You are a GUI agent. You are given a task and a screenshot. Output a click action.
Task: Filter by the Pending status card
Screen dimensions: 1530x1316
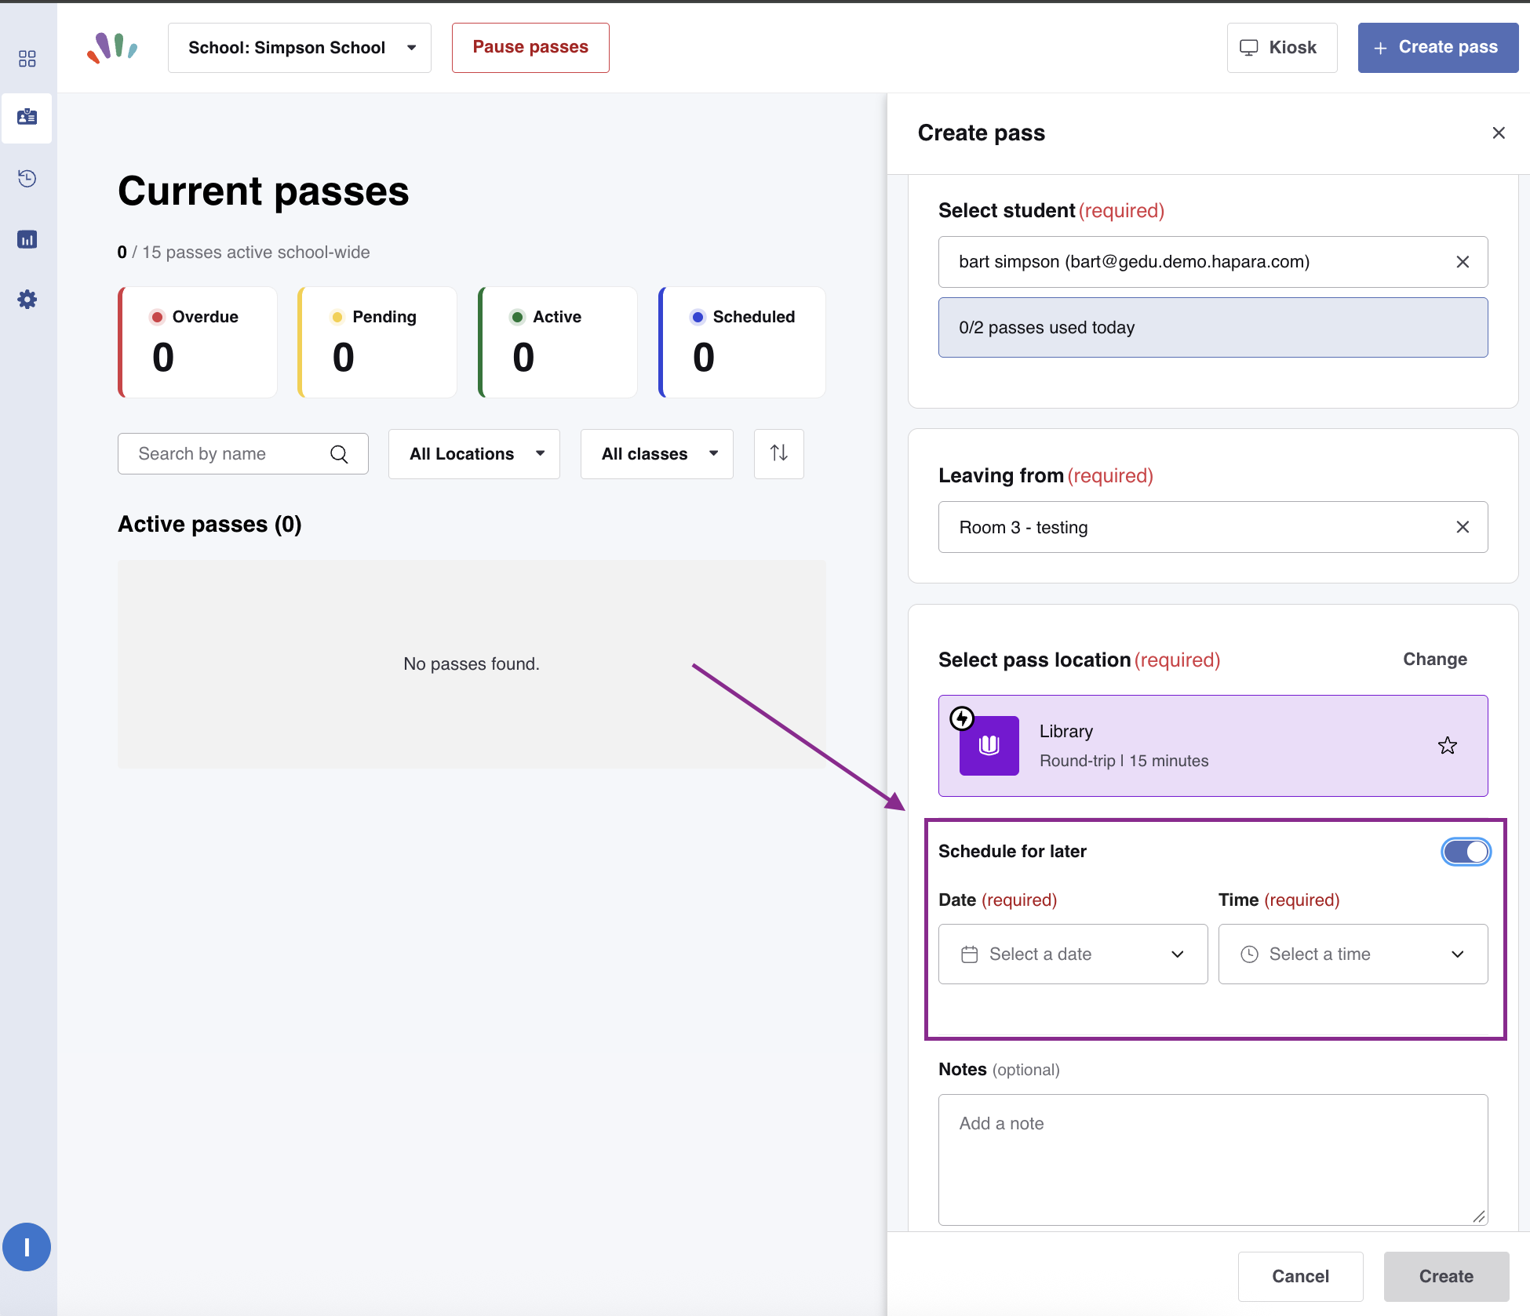tap(377, 342)
